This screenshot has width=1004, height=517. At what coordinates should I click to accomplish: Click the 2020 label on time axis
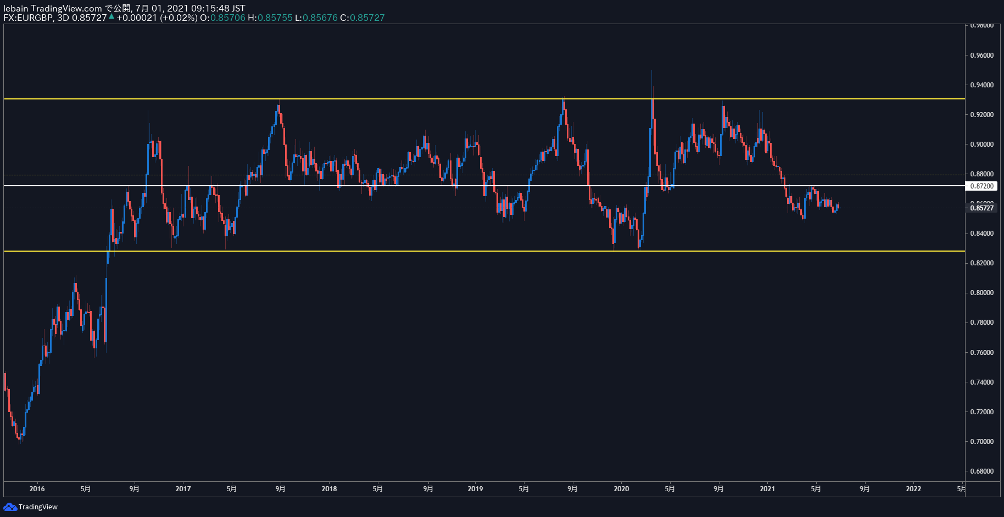tap(621, 489)
